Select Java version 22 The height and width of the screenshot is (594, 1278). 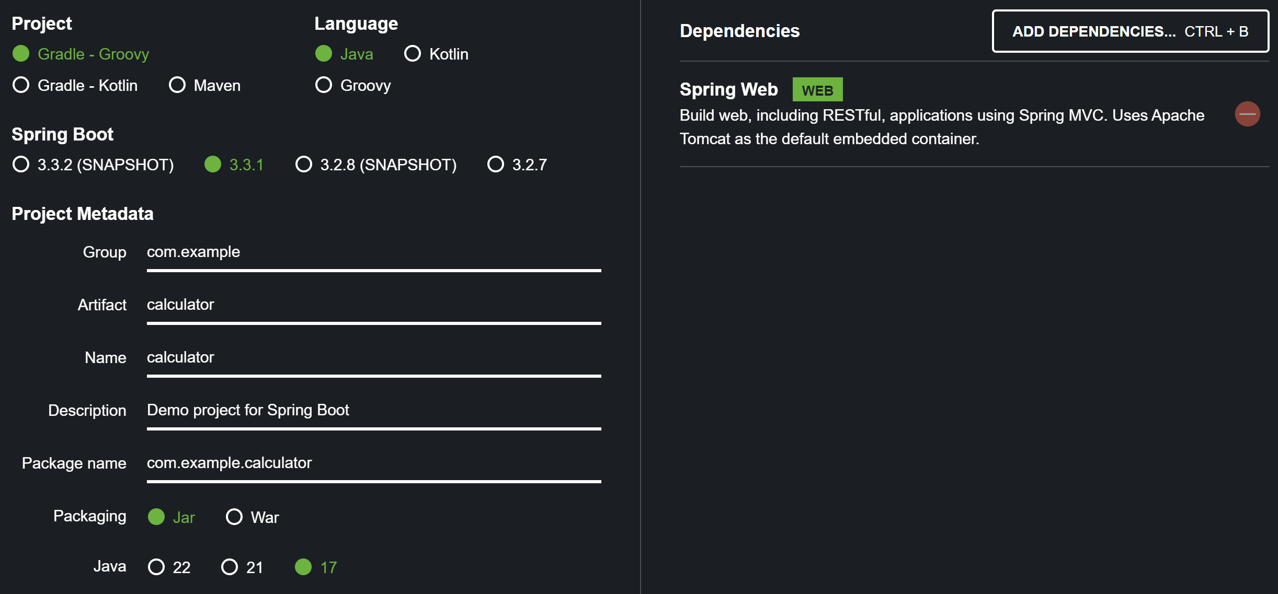point(156,567)
